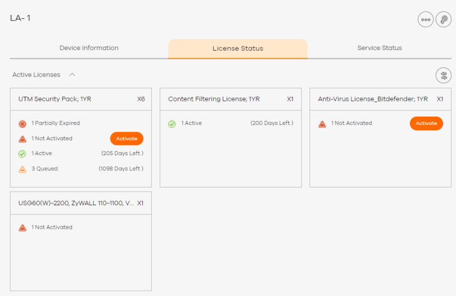Click the transfer arrows icon
Image resolution: width=456 pixels, height=296 pixels.
pyautogui.click(x=444, y=75)
